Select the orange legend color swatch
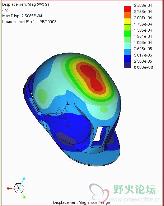Image resolution: width=164 pixels, height=206 pixels. [x=127, y=15]
